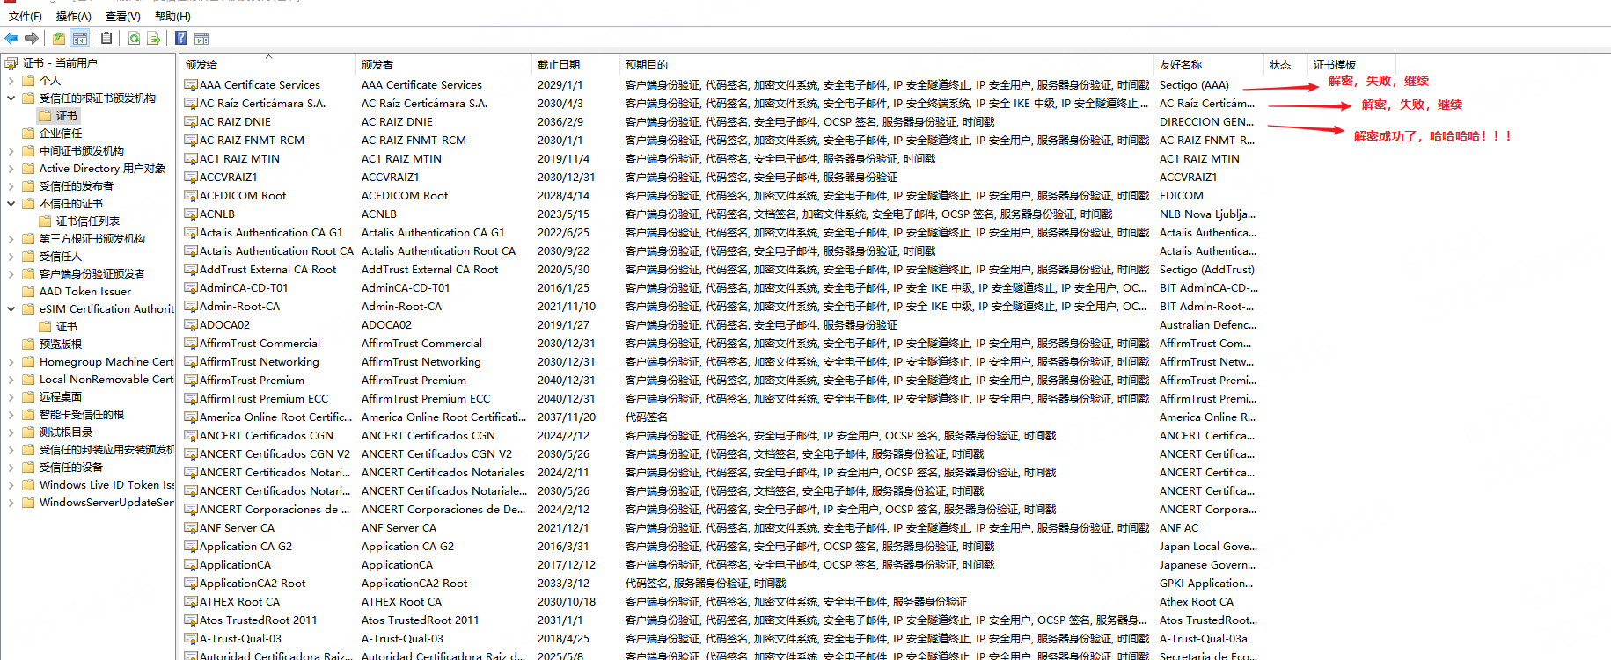Open the 文件(F) menu
This screenshot has height=660, width=1611.
[x=26, y=17]
